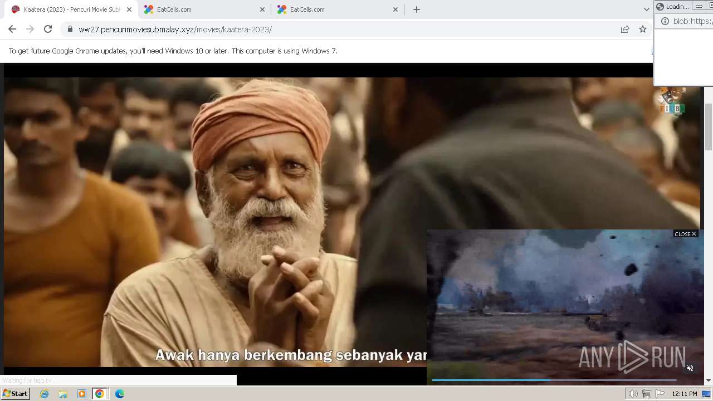The image size is (713, 401).
Task: Open a new browser tab
Action: click(x=417, y=9)
